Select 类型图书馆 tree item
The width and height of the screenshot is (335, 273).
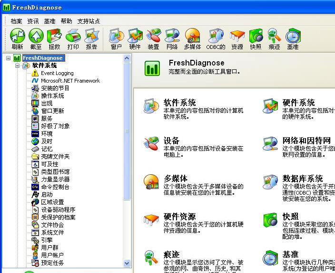point(55,172)
